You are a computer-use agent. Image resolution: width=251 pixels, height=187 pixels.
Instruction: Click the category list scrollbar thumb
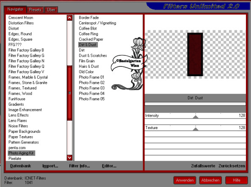tap(69, 93)
